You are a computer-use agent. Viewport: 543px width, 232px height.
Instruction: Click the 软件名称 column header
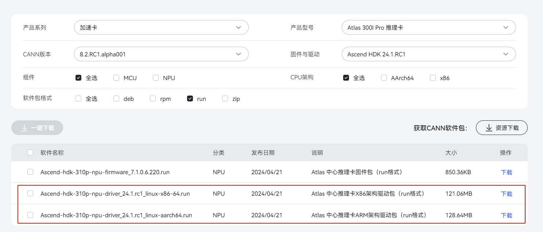tap(52, 152)
